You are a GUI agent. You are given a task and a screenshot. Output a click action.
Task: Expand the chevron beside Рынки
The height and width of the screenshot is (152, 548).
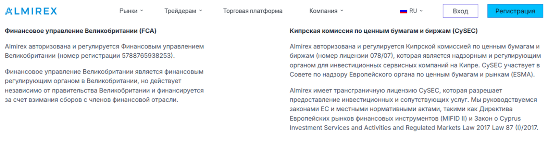142,11
